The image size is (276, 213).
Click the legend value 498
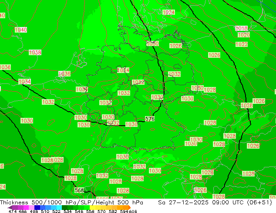34,211
